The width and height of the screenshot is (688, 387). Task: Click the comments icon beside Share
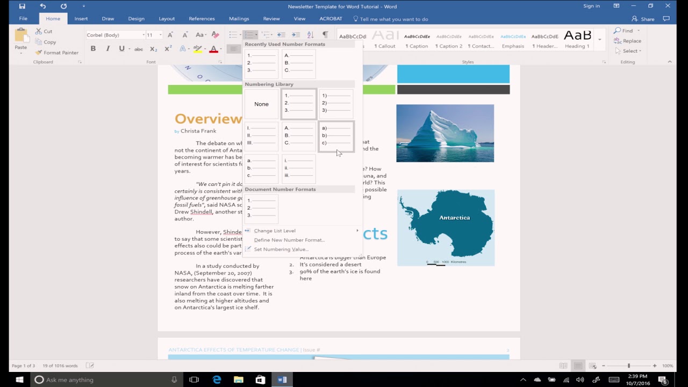coord(666,19)
